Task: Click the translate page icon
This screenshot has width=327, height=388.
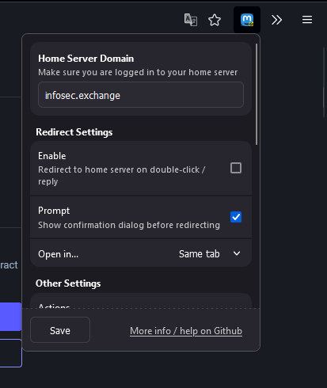Action: (x=191, y=20)
